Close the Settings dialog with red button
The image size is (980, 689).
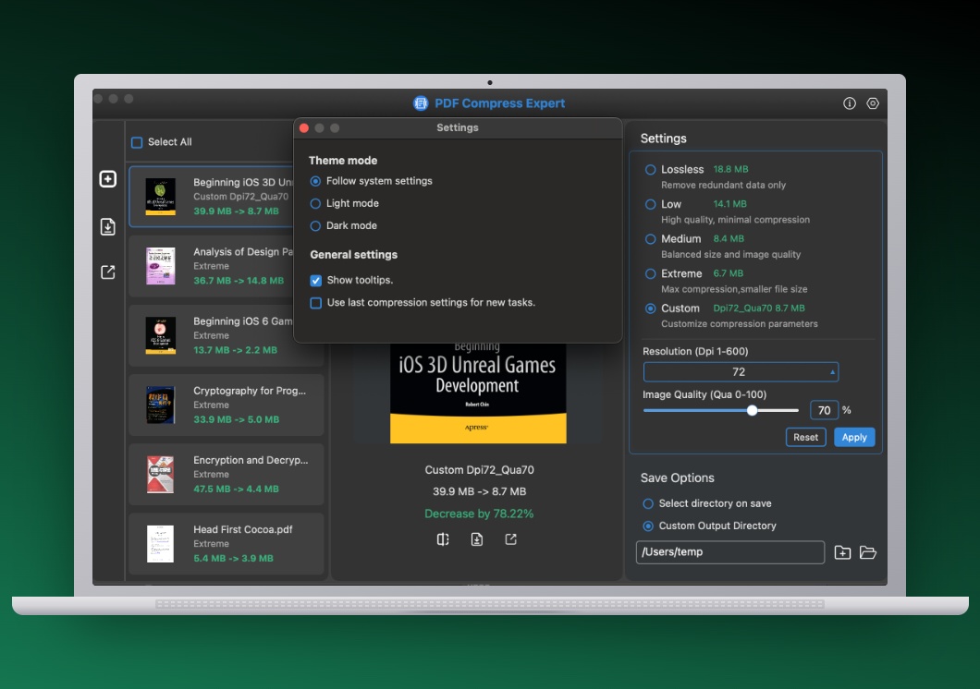304,128
